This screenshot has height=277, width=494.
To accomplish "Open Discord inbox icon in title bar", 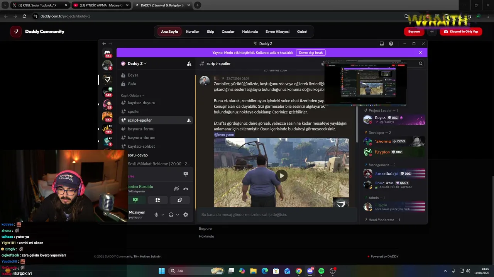I will click(x=382, y=44).
